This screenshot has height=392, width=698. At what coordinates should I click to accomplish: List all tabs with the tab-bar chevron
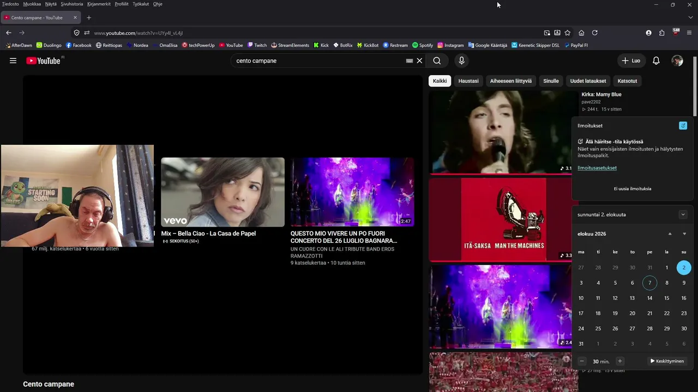(690, 17)
